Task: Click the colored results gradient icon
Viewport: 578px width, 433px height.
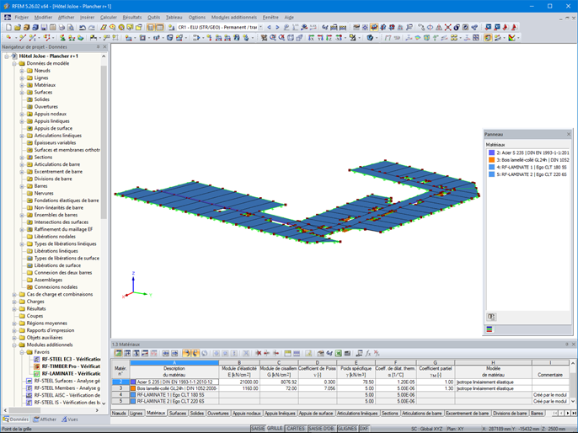Action: tap(511, 38)
